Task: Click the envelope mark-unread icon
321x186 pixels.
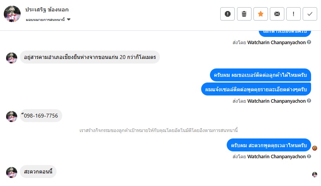Action: (x=277, y=14)
